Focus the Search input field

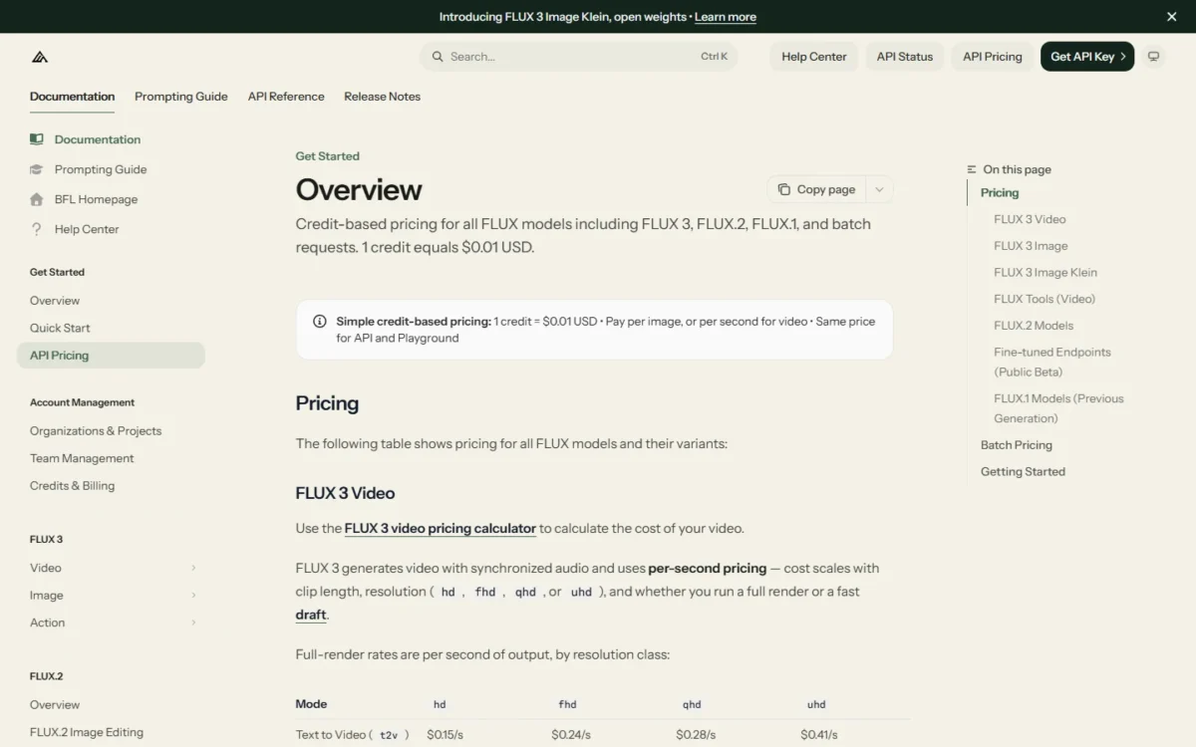[x=578, y=57]
